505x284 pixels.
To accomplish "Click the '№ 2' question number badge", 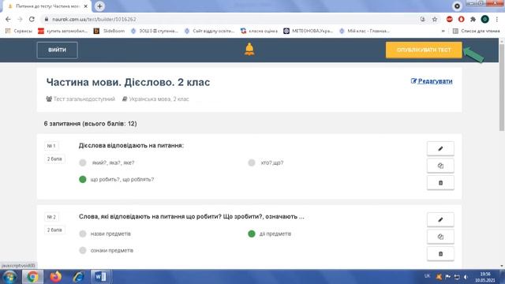I will coord(51,217).
